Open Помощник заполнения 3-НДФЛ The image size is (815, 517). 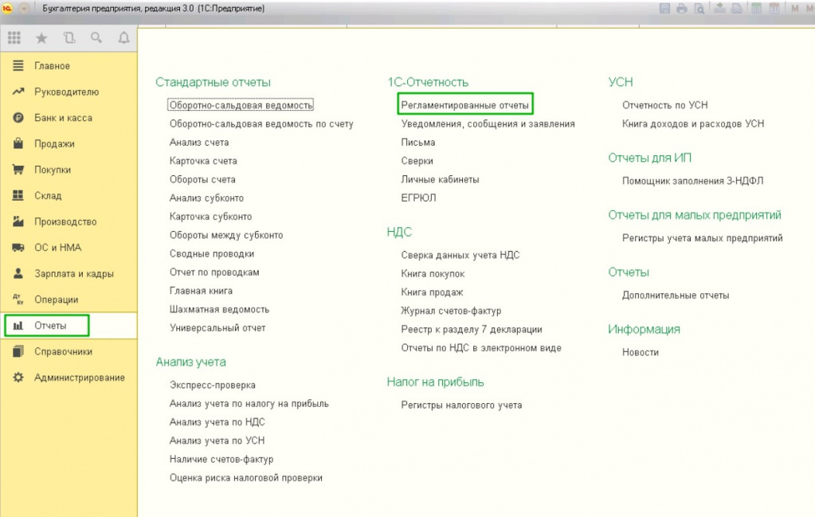click(692, 181)
